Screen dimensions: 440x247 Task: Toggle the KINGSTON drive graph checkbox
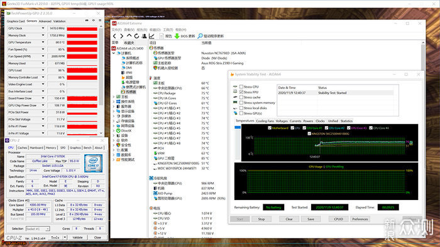[309, 134]
